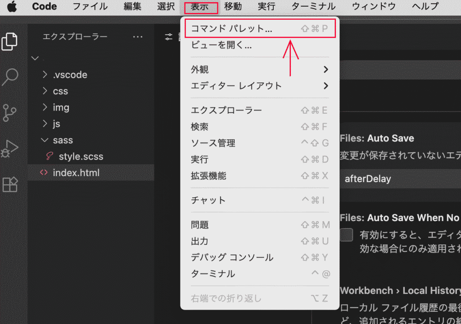Open the ファイル menu in menu bar

[90, 7]
